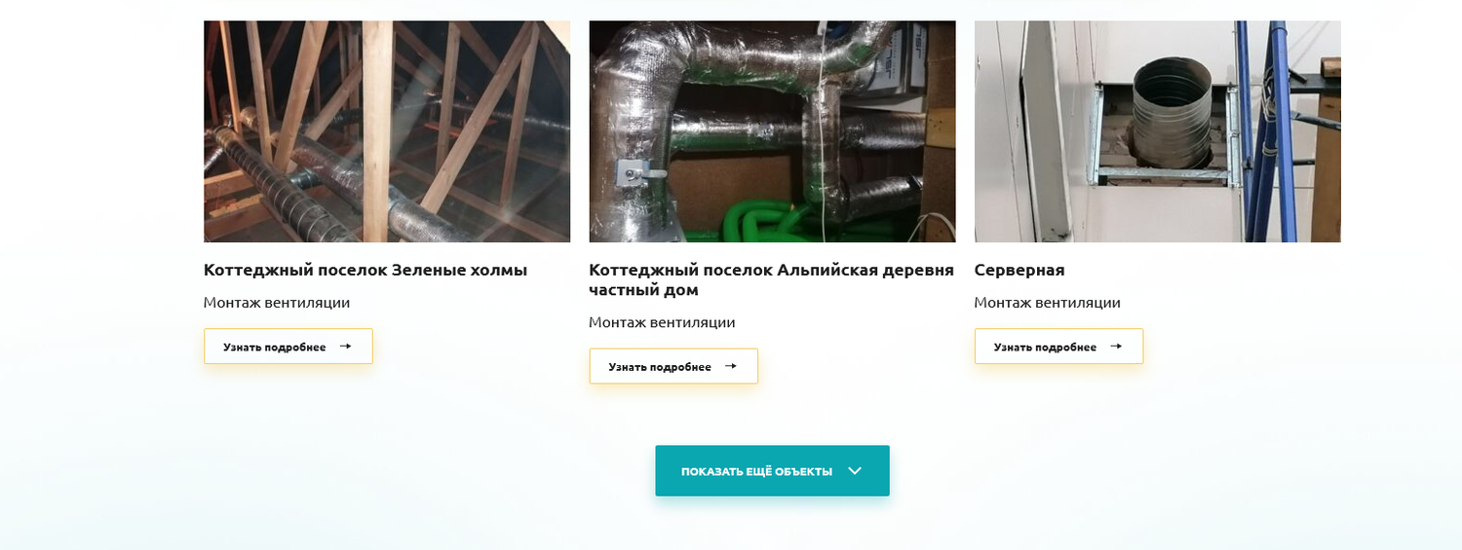Expand list via chevron on Показать ещё объекты
This screenshot has width=1462, height=550.
click(855, 471)
